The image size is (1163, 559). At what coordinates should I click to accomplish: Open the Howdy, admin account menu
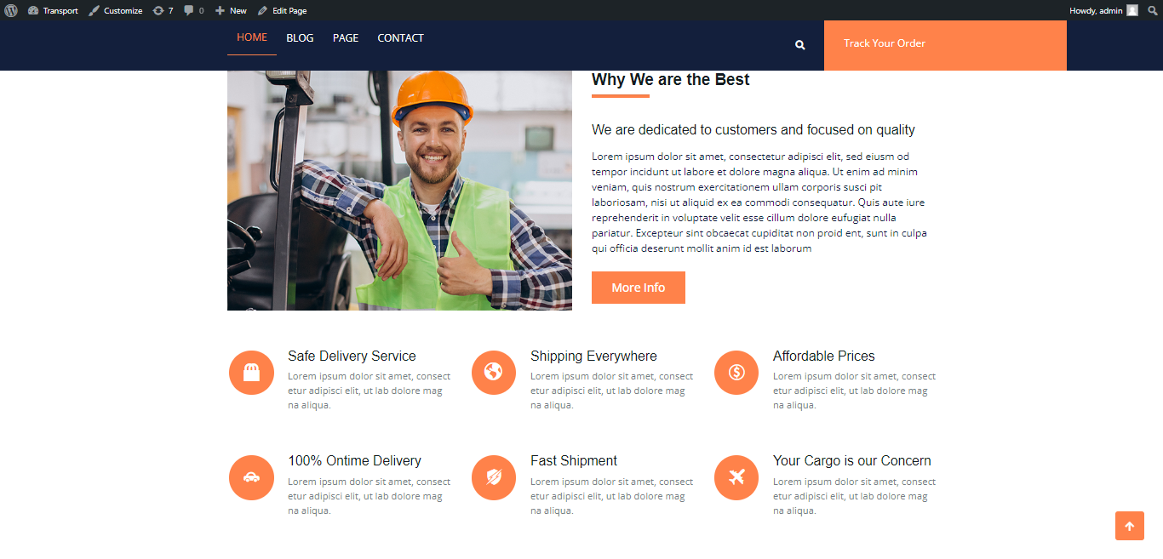coord(1103,10)
